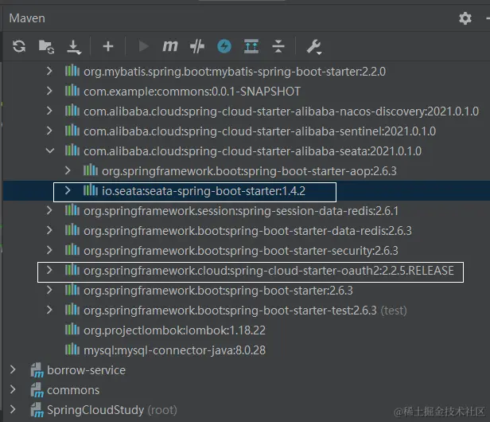The width and height of the screenshot is (490, 422).
Task: Expand com.example:commons:0.0.1-SNAPSHOT dependency
Action: click(49, 91)
